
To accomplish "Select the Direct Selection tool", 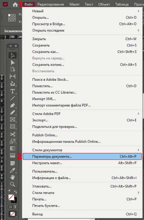I will point(13,62).
